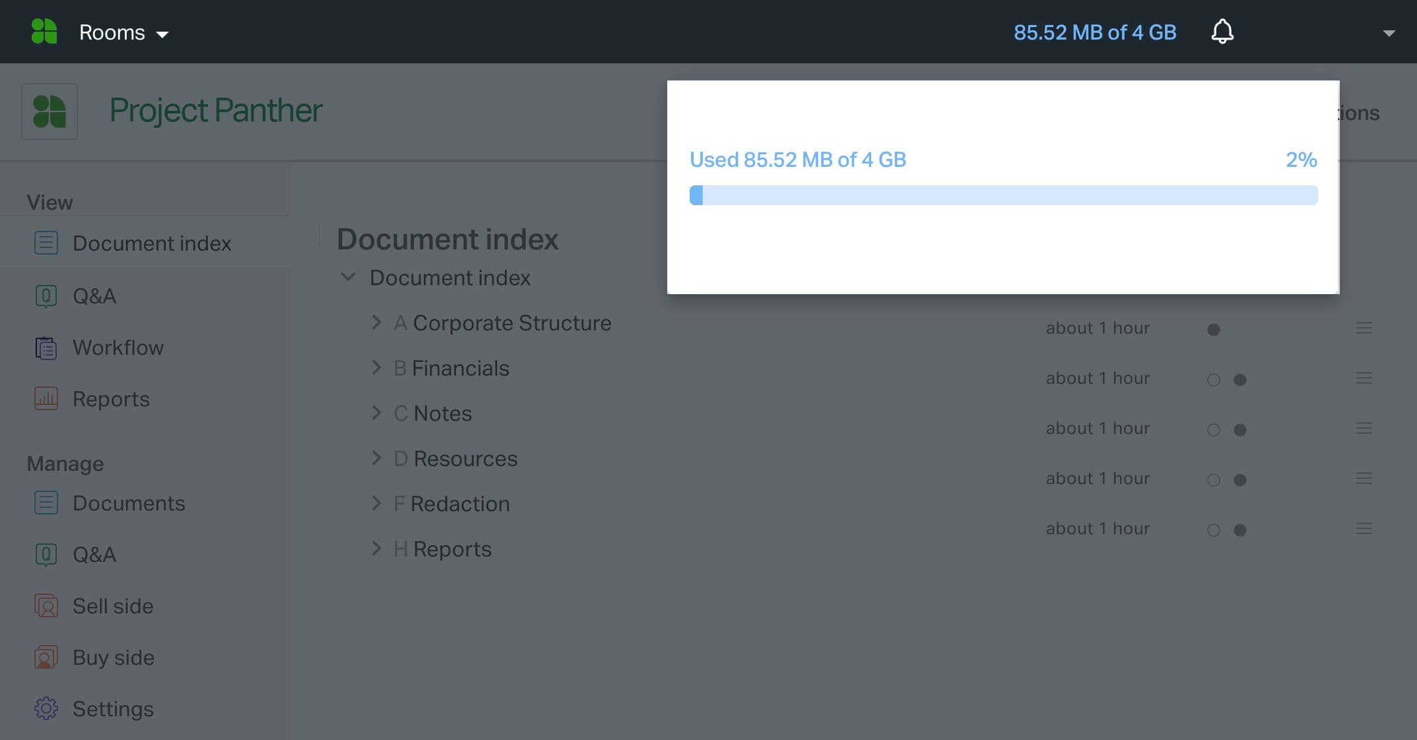Select the hollow circle on Financials row
This screenshot has height=740, width=1417.
[1213, 379]
